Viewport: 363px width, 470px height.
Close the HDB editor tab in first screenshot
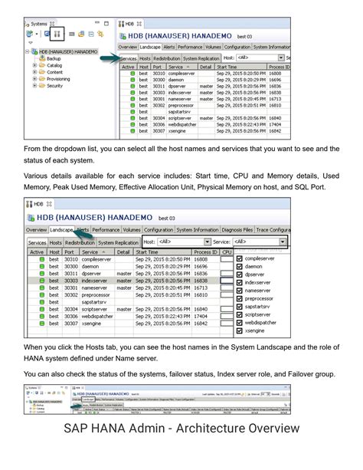tap(139, 24)
